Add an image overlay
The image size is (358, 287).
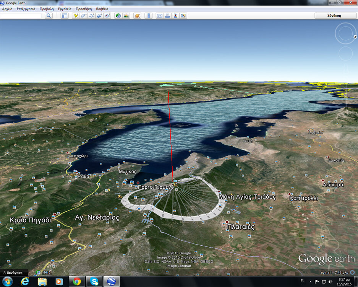coord(99,16)
